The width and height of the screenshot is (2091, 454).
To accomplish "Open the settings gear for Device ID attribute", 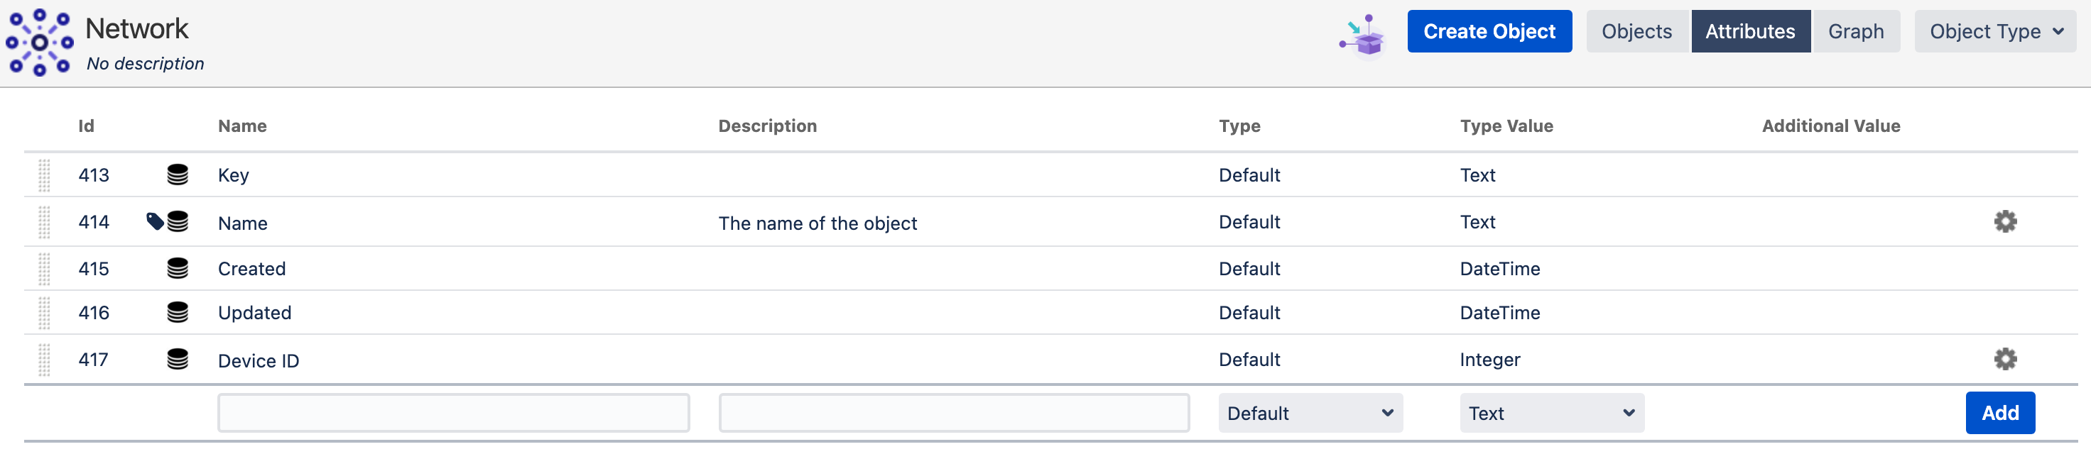I will [x=2005, y=359].
